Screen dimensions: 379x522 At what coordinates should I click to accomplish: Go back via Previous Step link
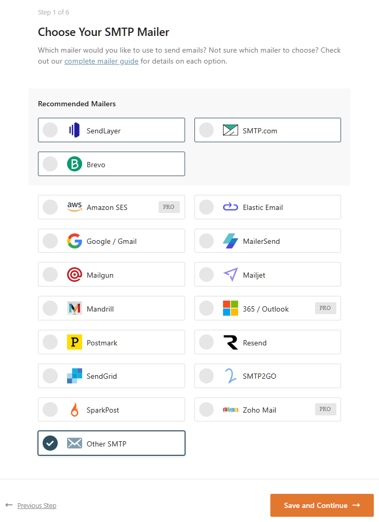[x=36, y=505]
